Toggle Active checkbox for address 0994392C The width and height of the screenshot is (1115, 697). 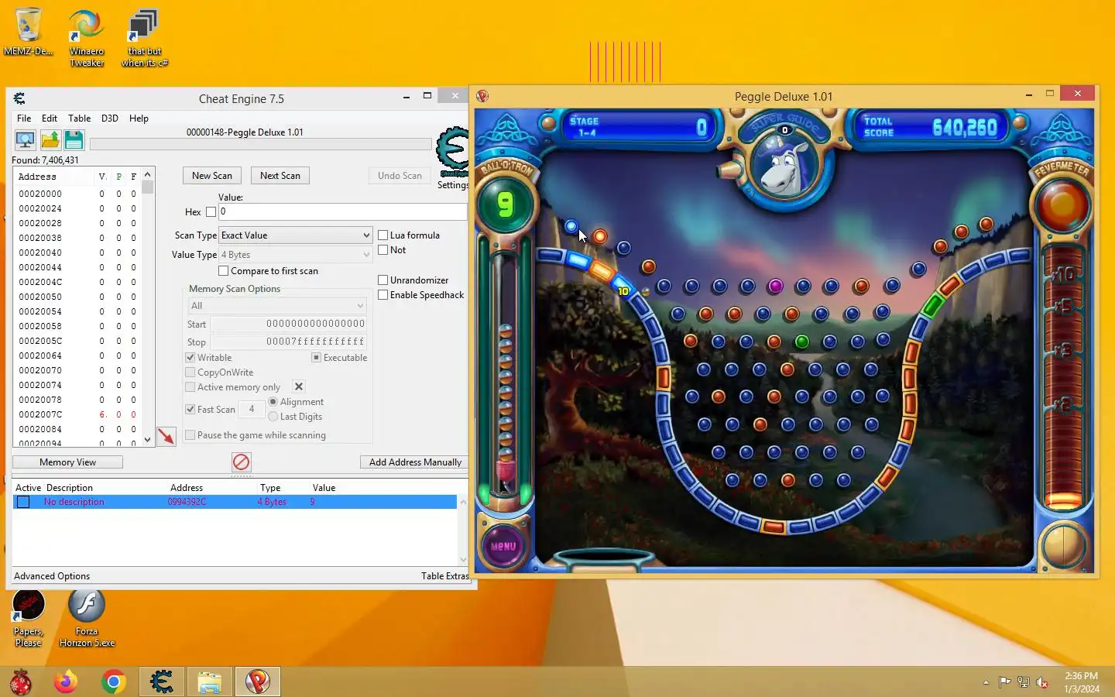point(23,502)
